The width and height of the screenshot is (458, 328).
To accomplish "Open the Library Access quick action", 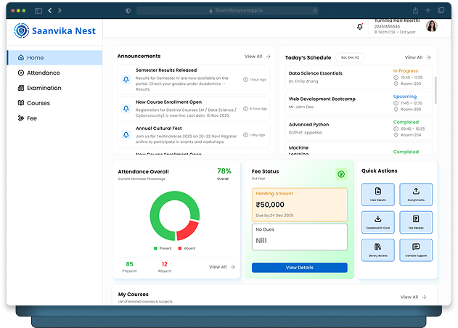I will (378, 250).
